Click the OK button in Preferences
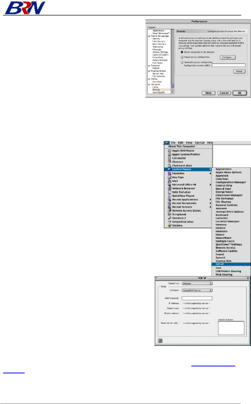 click(x=240, y=93)
